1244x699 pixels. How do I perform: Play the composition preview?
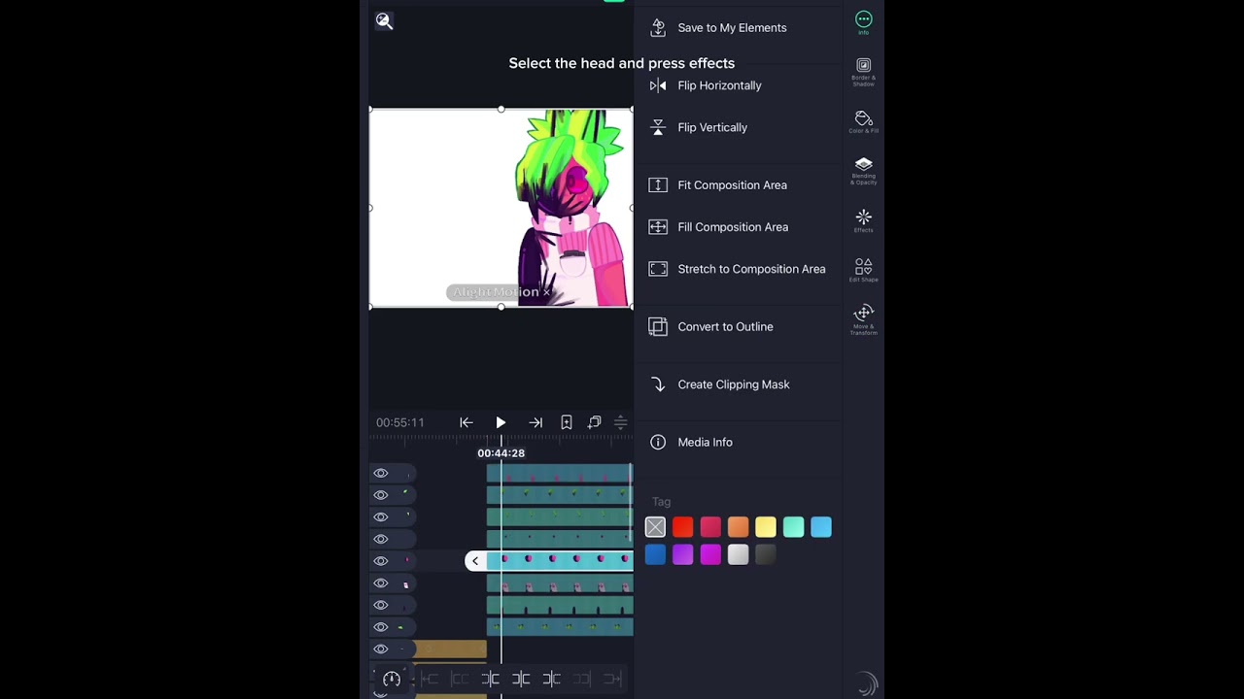click(x=501, y=422)
